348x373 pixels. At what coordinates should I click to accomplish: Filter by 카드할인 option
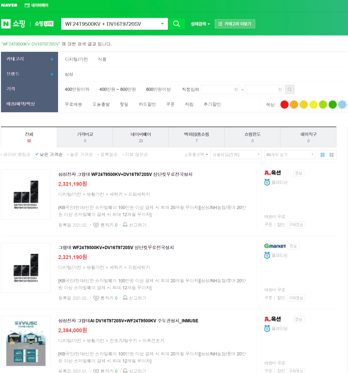tap(147, 105)
